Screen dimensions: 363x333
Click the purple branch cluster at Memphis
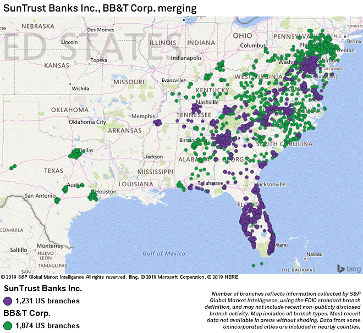click(157, 123)
